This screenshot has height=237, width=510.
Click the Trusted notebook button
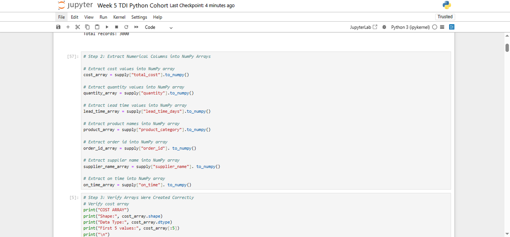point(445,17)
